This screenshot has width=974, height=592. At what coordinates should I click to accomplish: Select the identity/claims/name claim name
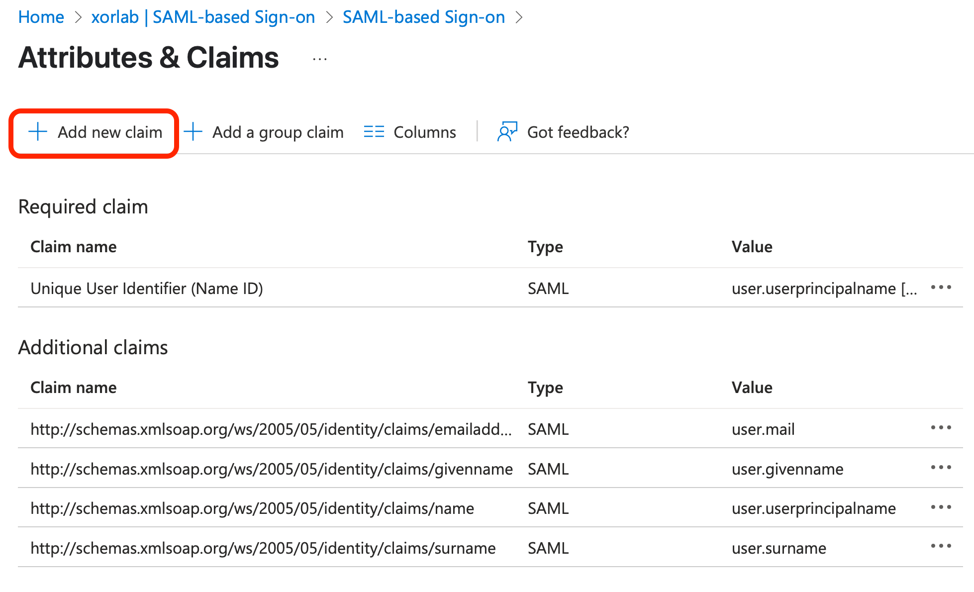pos(252,508)
